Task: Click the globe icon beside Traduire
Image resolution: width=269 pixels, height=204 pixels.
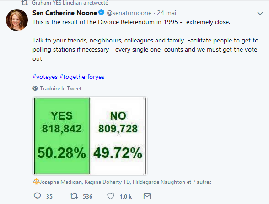Action: coord(35,89)
